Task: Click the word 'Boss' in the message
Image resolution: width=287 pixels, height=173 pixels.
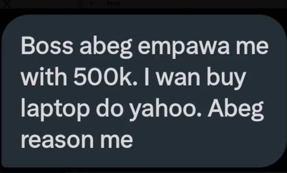Action: coord(47,45)
